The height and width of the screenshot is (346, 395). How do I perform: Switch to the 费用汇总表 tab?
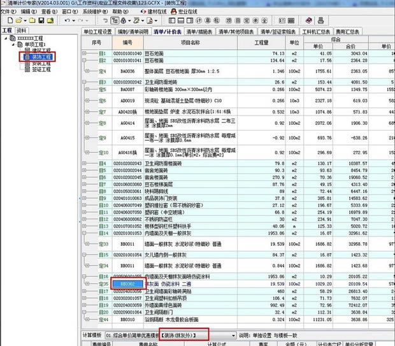tap(347, 31)
